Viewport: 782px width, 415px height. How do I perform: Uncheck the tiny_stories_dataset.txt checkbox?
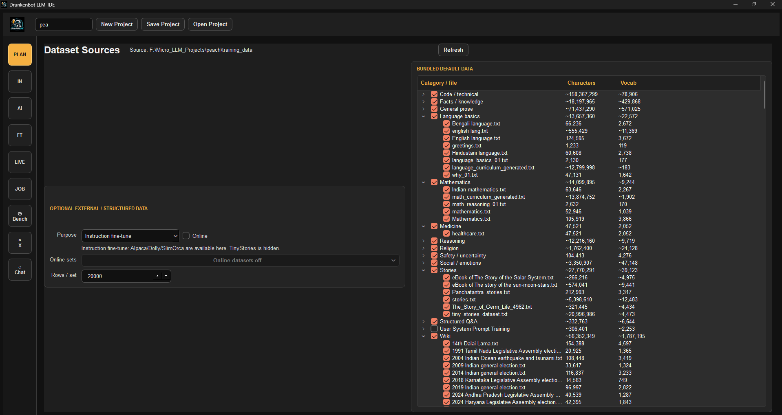[446, 314]
